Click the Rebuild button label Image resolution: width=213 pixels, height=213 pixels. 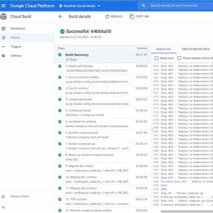pyautogui.click(x=116, y=16)
